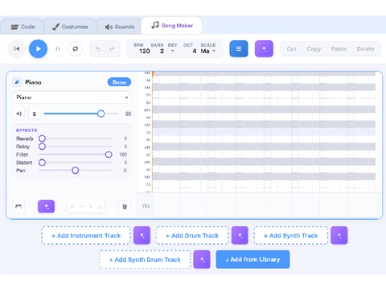Click Add from Library

(253, 259)
